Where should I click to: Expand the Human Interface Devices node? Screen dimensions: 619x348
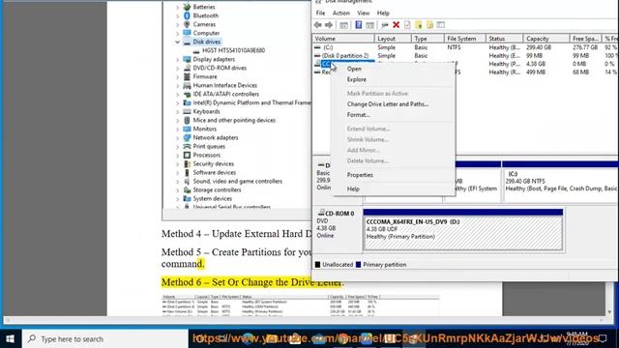coord(178,86)
